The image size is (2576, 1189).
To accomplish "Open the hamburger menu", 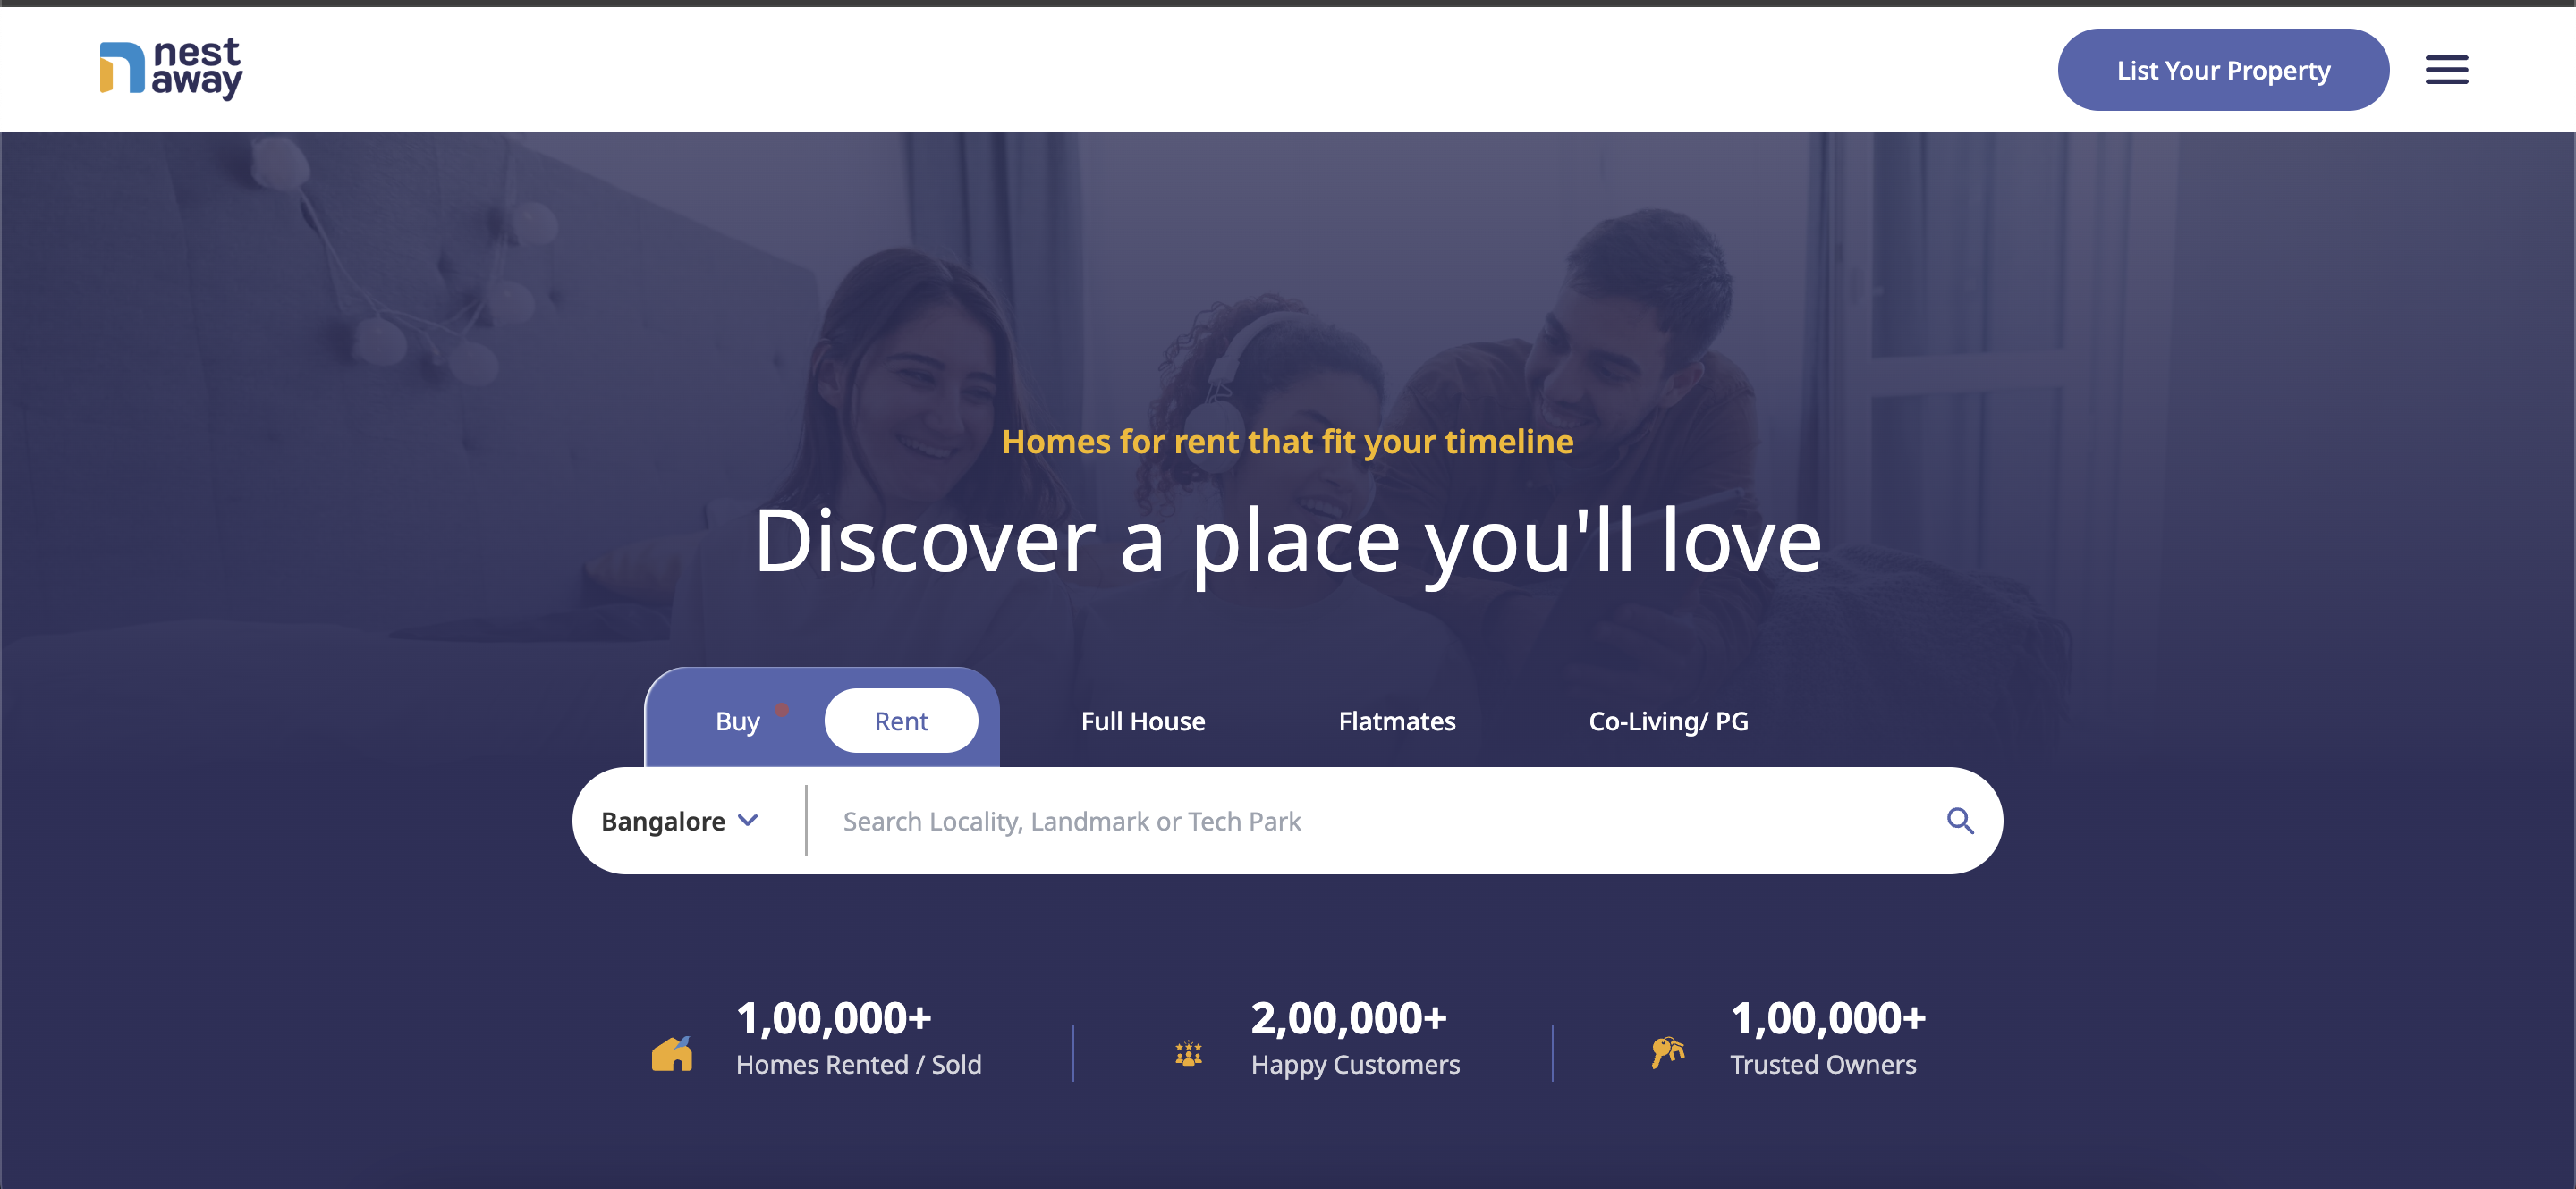I will pyautogui.click(x=2446, y=69).
